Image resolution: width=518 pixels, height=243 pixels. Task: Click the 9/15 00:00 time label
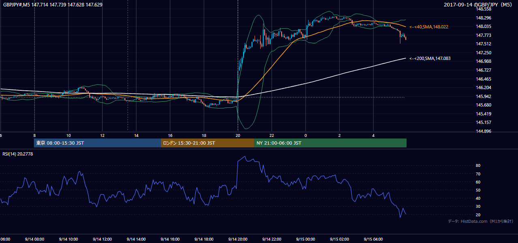306,239
